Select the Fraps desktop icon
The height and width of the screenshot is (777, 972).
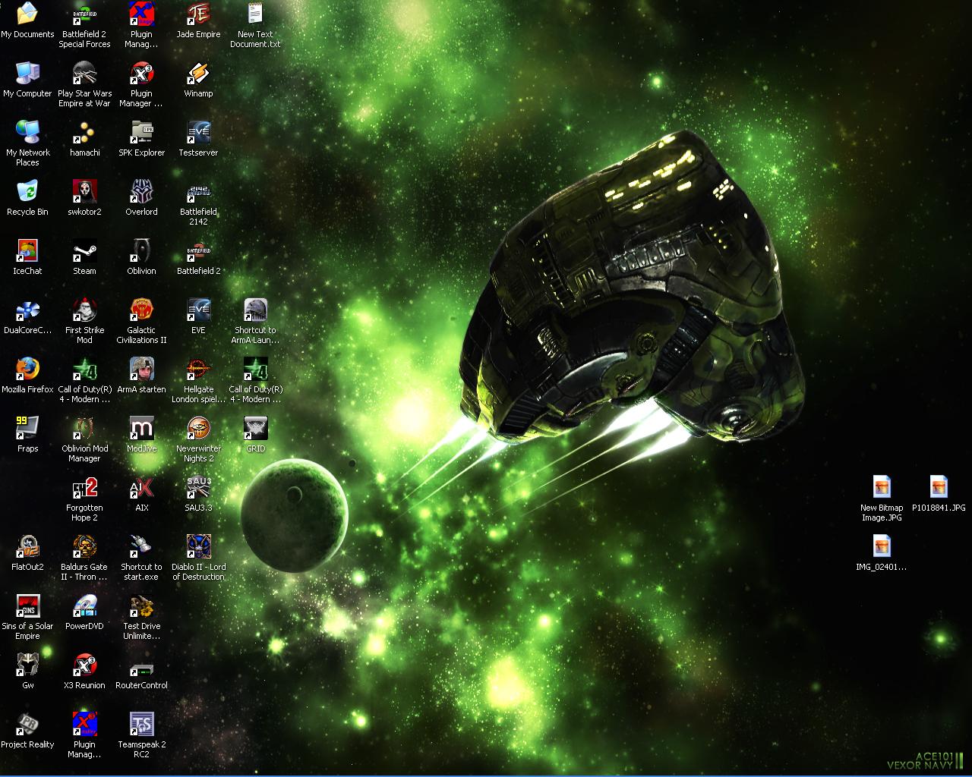pos(27,429)
